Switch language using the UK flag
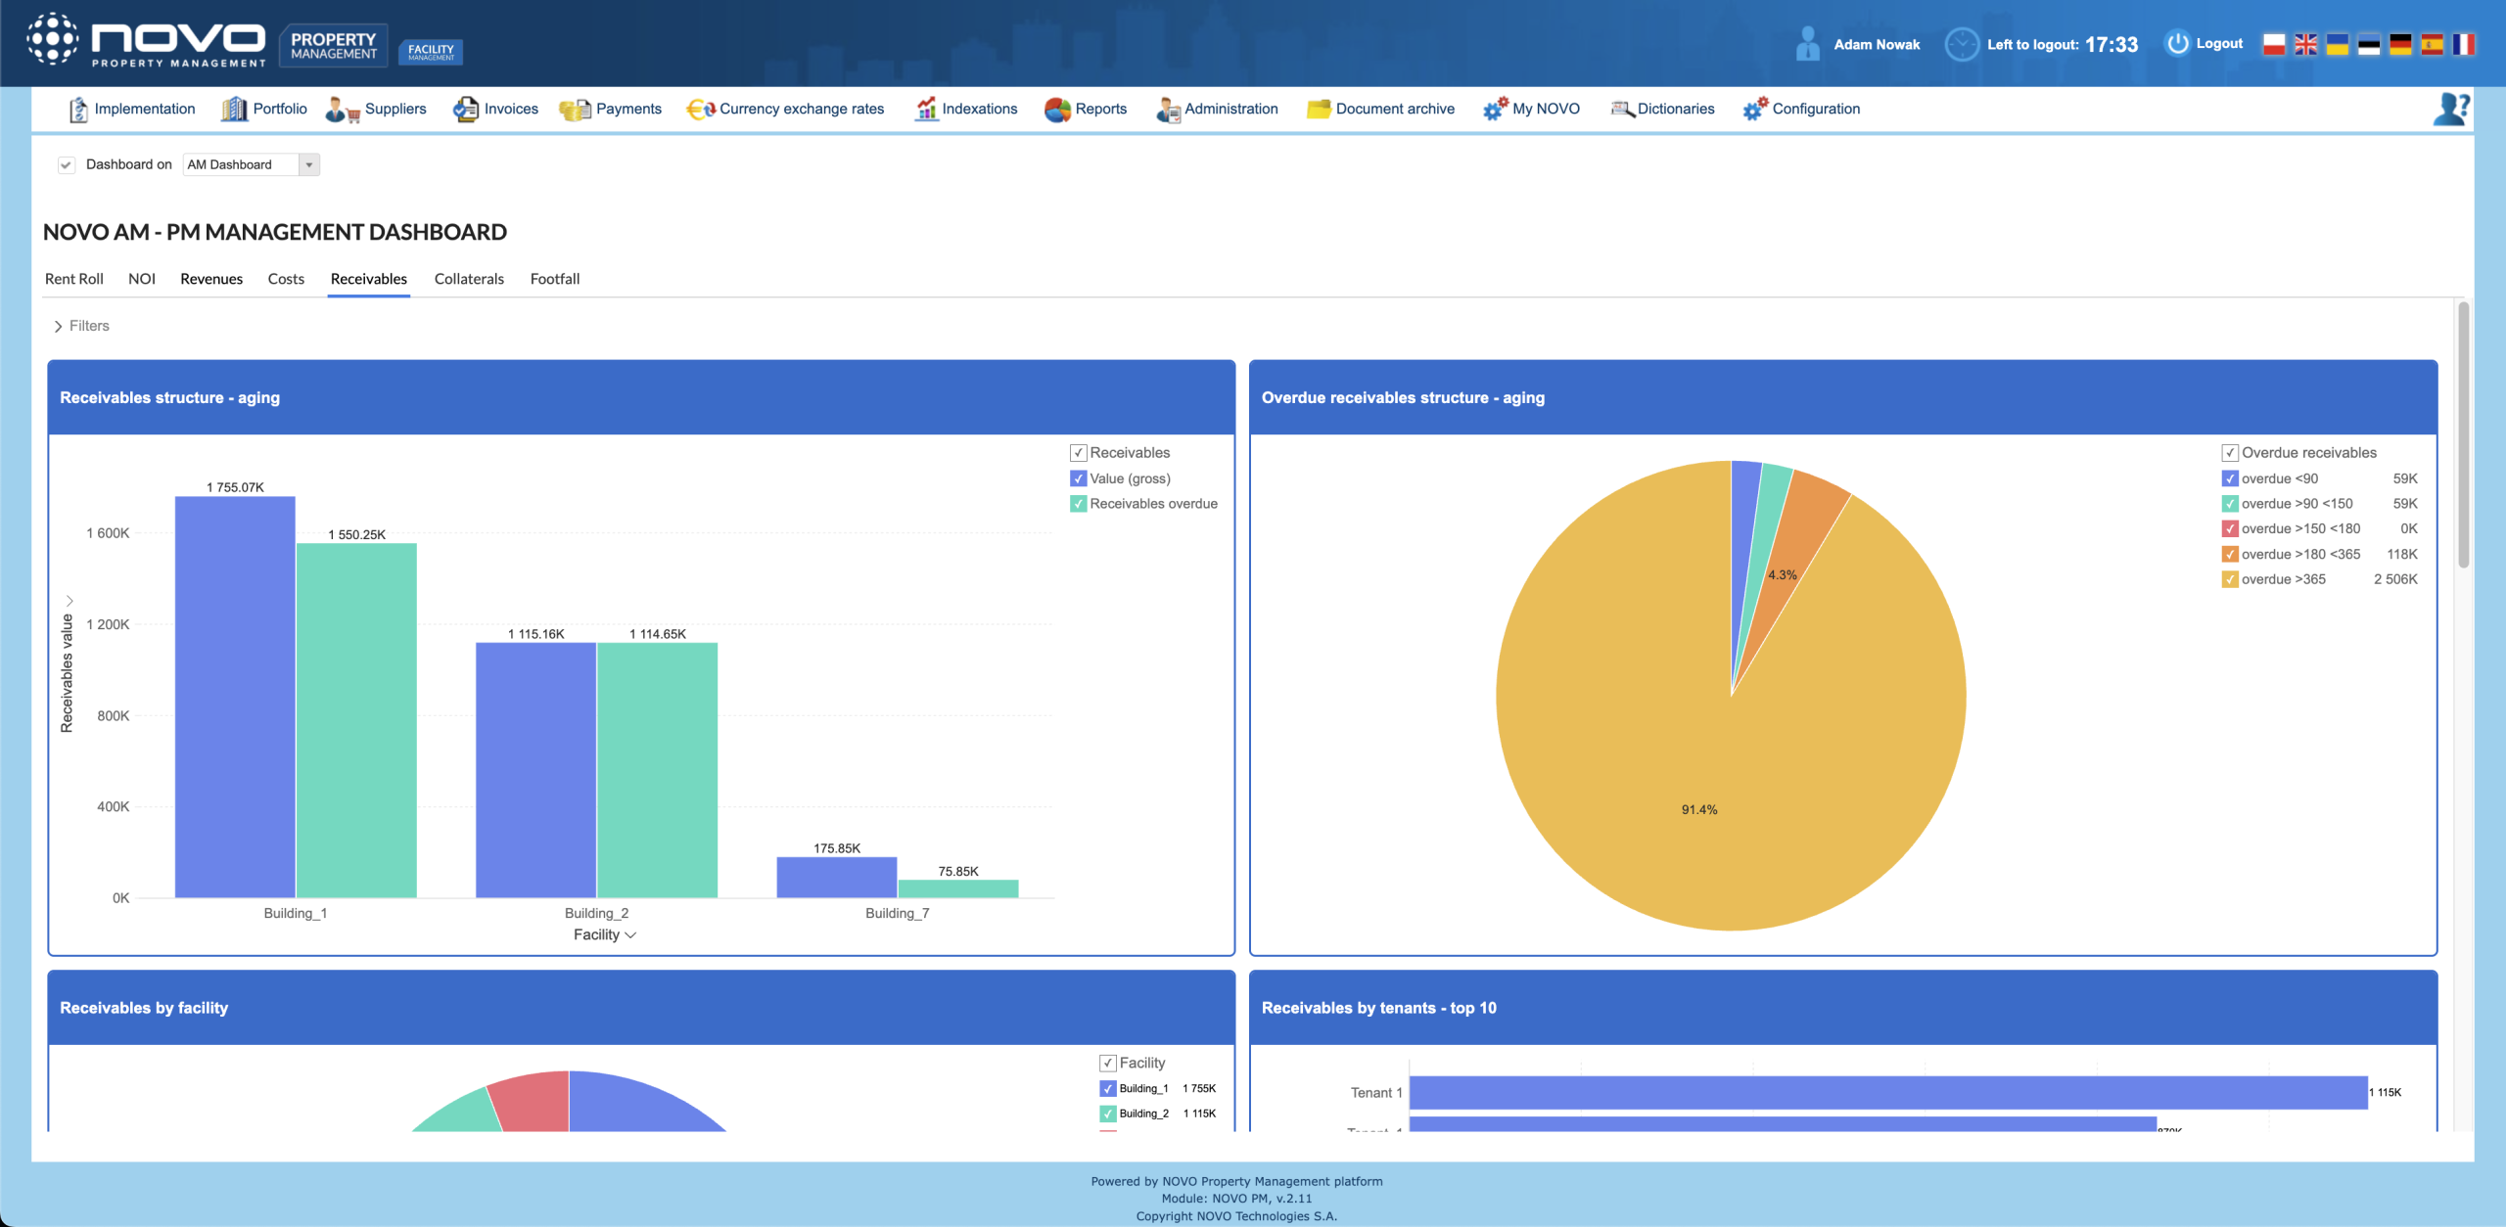2506x1227 pixels. tap(2305, 44)
